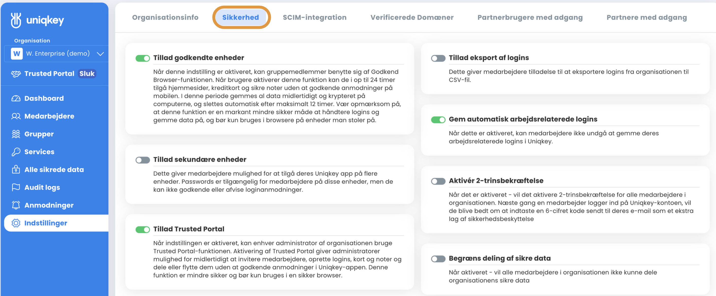Screen dimensions: 716x296
Task: Click the Anmodninger bell icon
Action: (x=16, y=205)
